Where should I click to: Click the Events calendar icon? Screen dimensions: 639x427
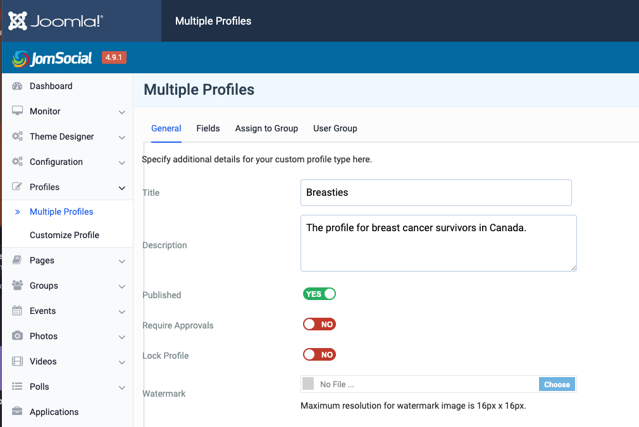click(x=18, y=311)
